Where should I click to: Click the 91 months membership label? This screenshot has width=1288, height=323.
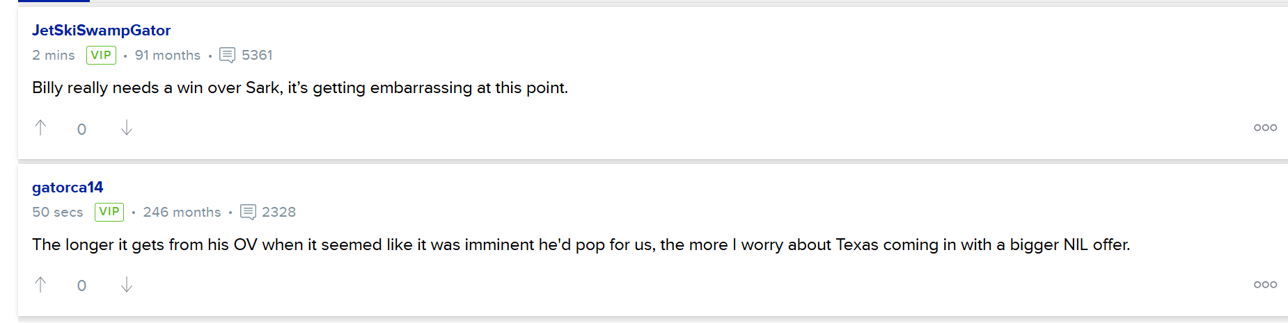168,55
